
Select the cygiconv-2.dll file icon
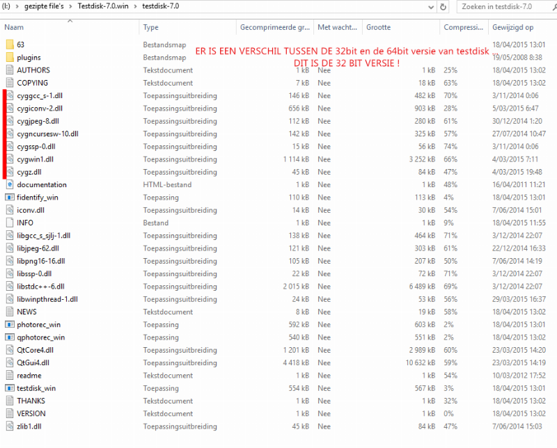(x=10, y=109)
